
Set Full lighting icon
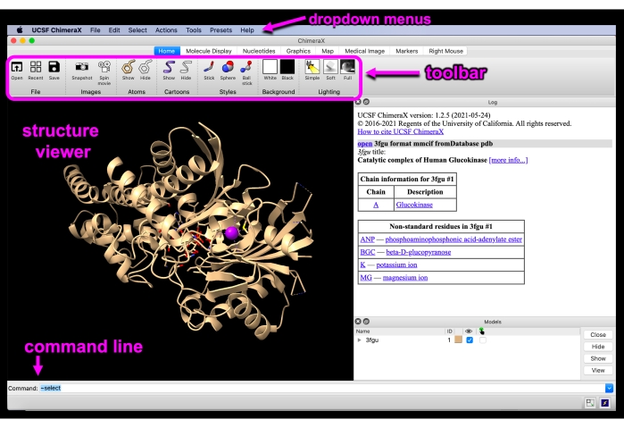347,67
